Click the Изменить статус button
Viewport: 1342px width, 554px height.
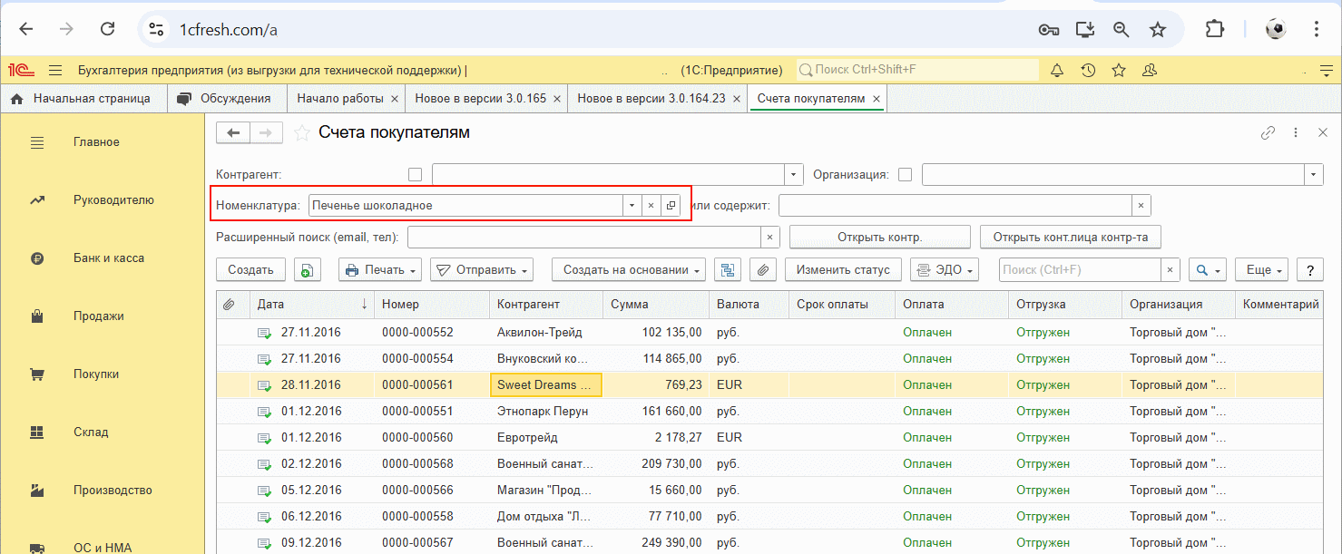click(x=843, y=269)
